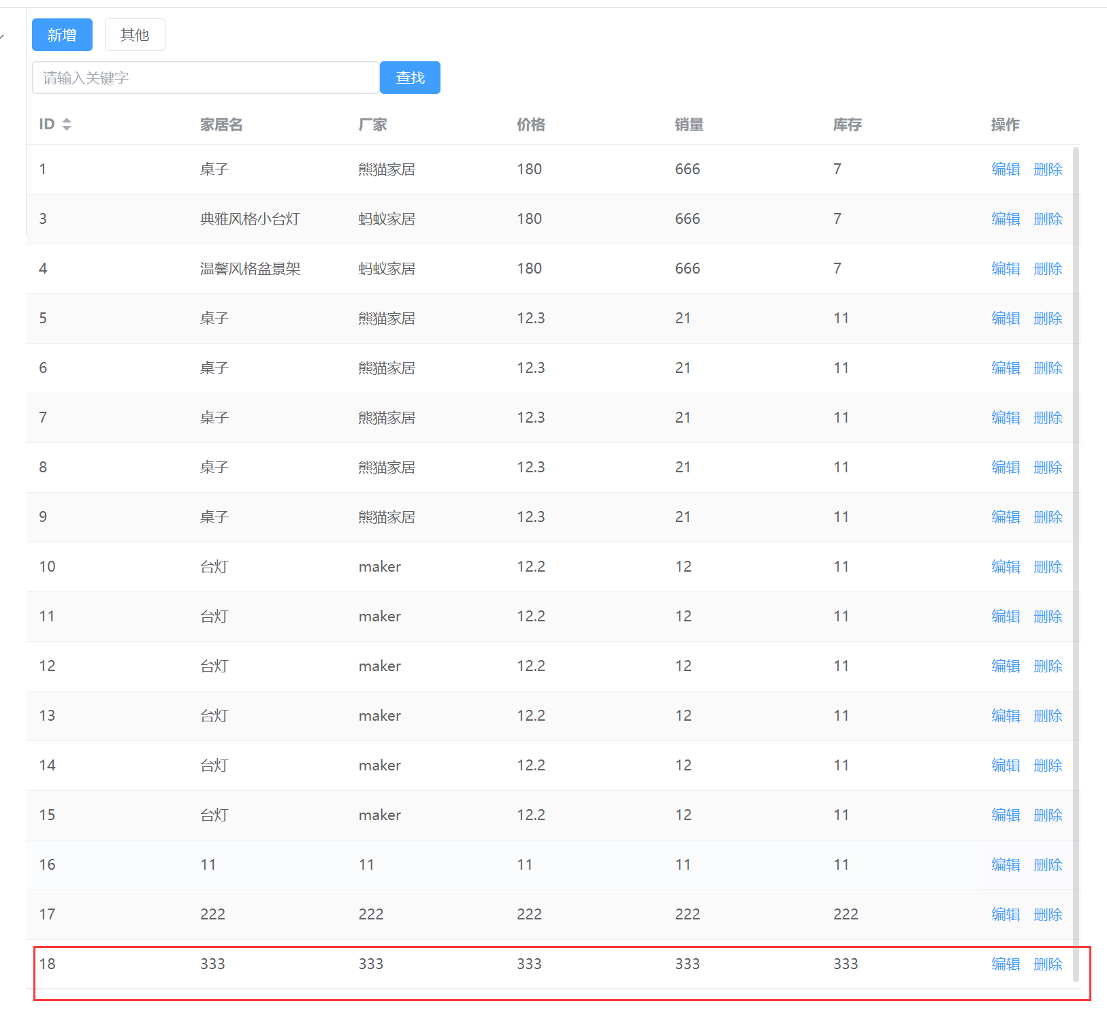Edit row with ID 12

(x=1006, y=666)
